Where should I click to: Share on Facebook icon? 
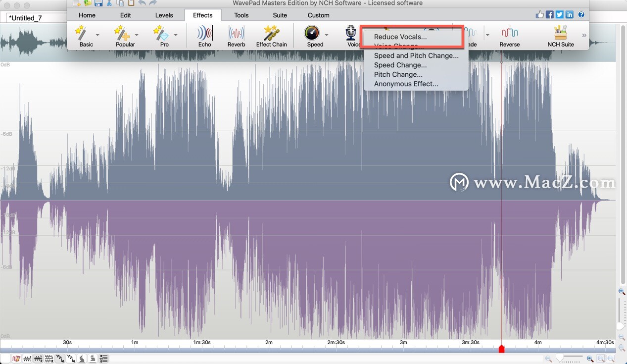(x=550, y=15)
